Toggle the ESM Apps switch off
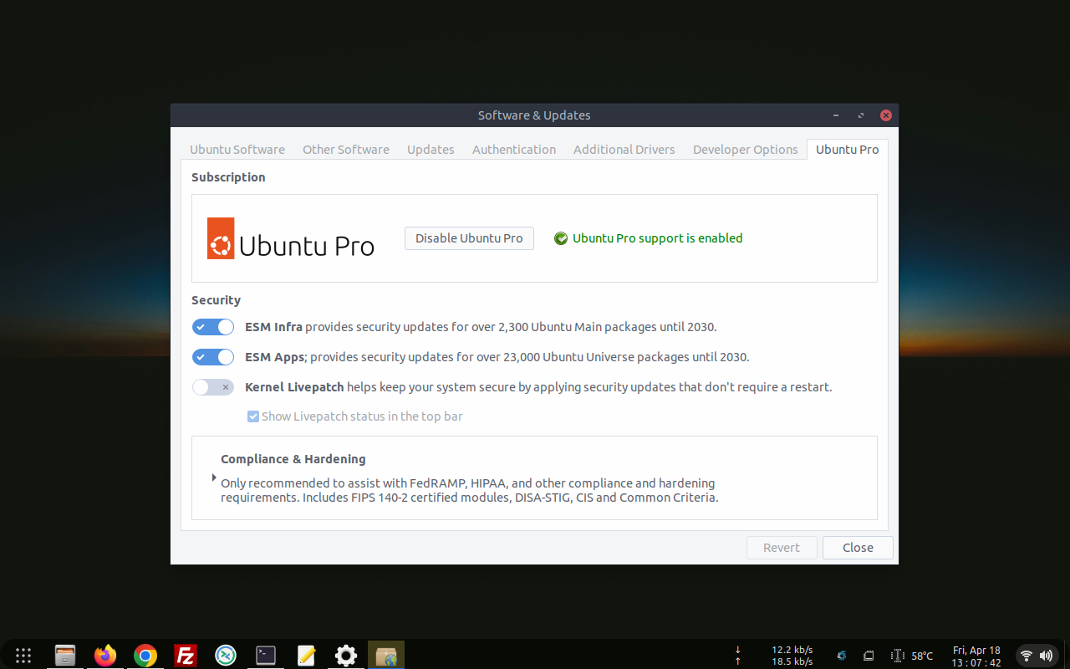Viewport: 1070px width, 669px height. click(x=213, y=357)
